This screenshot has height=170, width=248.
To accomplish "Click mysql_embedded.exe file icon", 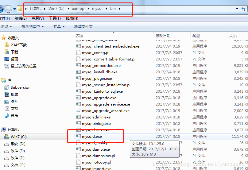I will click(x=78, y=65).
